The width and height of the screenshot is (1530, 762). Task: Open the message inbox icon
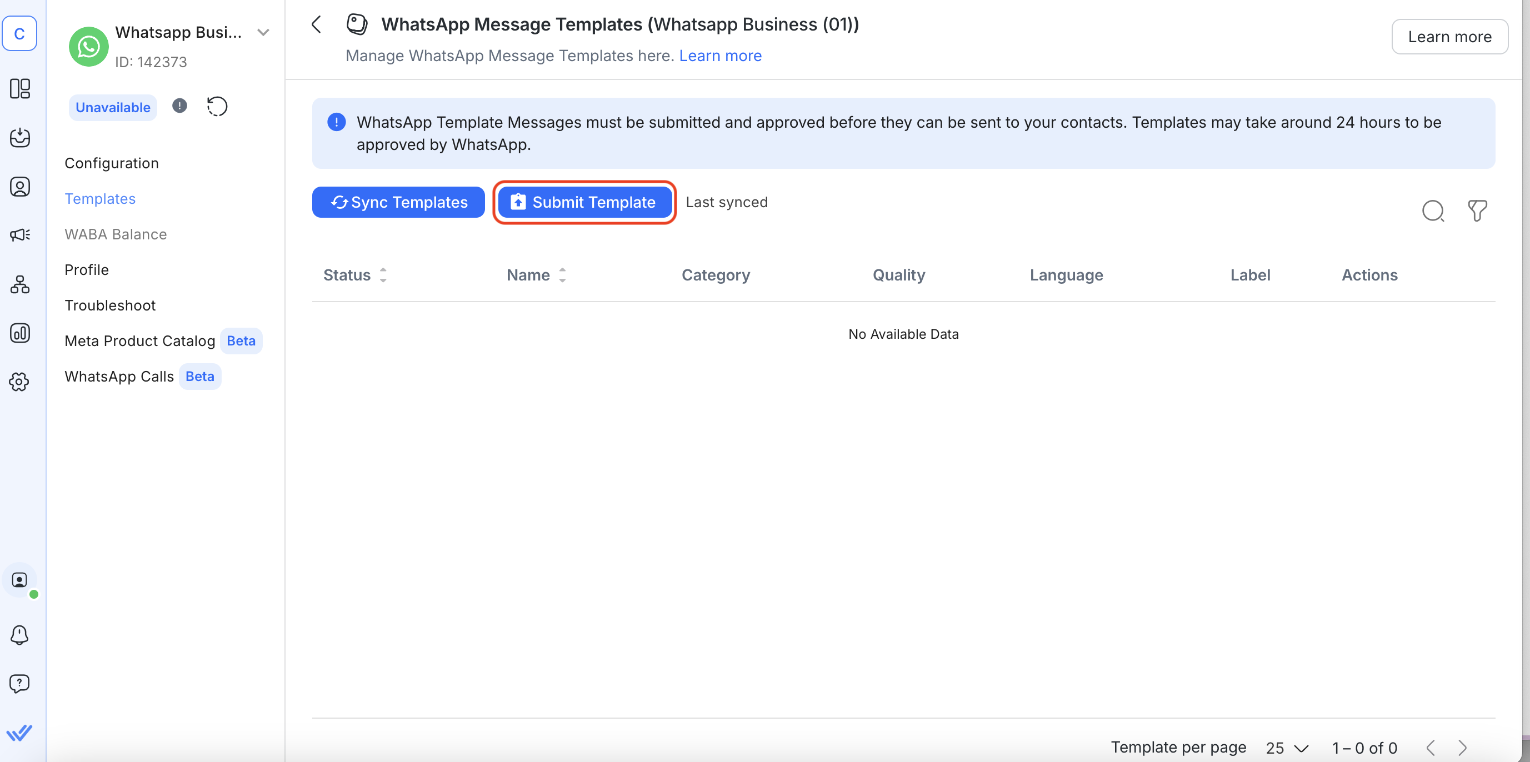click(x=19, y=137)
